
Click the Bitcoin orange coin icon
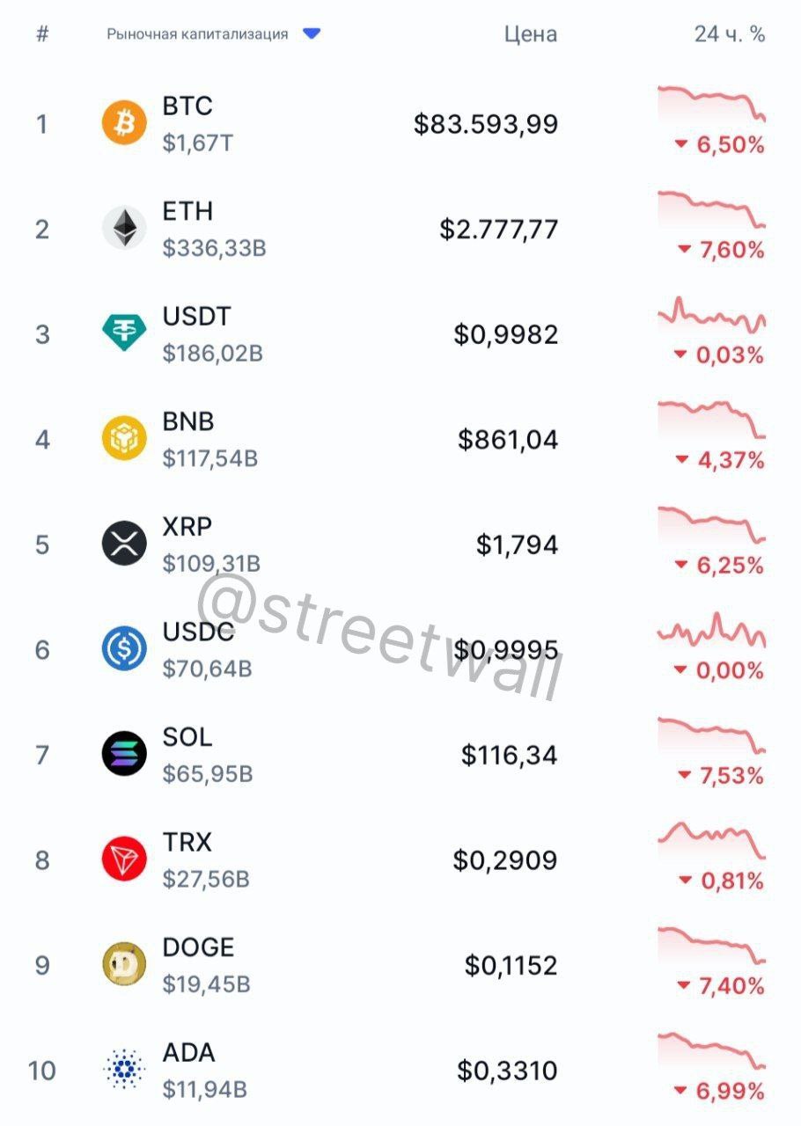click(x=124, y=123)
